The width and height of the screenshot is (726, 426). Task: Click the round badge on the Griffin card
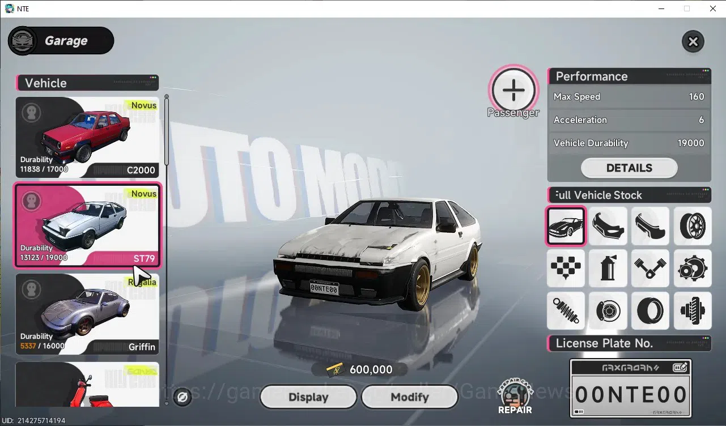(x=32, y=289)
